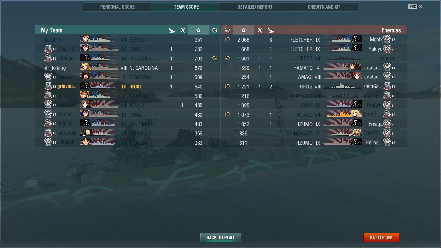
Task: Click the medal icon in Unholy Fletcher row
Action: coord(215,58)
